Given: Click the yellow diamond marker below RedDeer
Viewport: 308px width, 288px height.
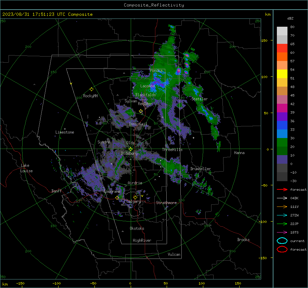Looking at the screenshot, I should coord(141,111).
